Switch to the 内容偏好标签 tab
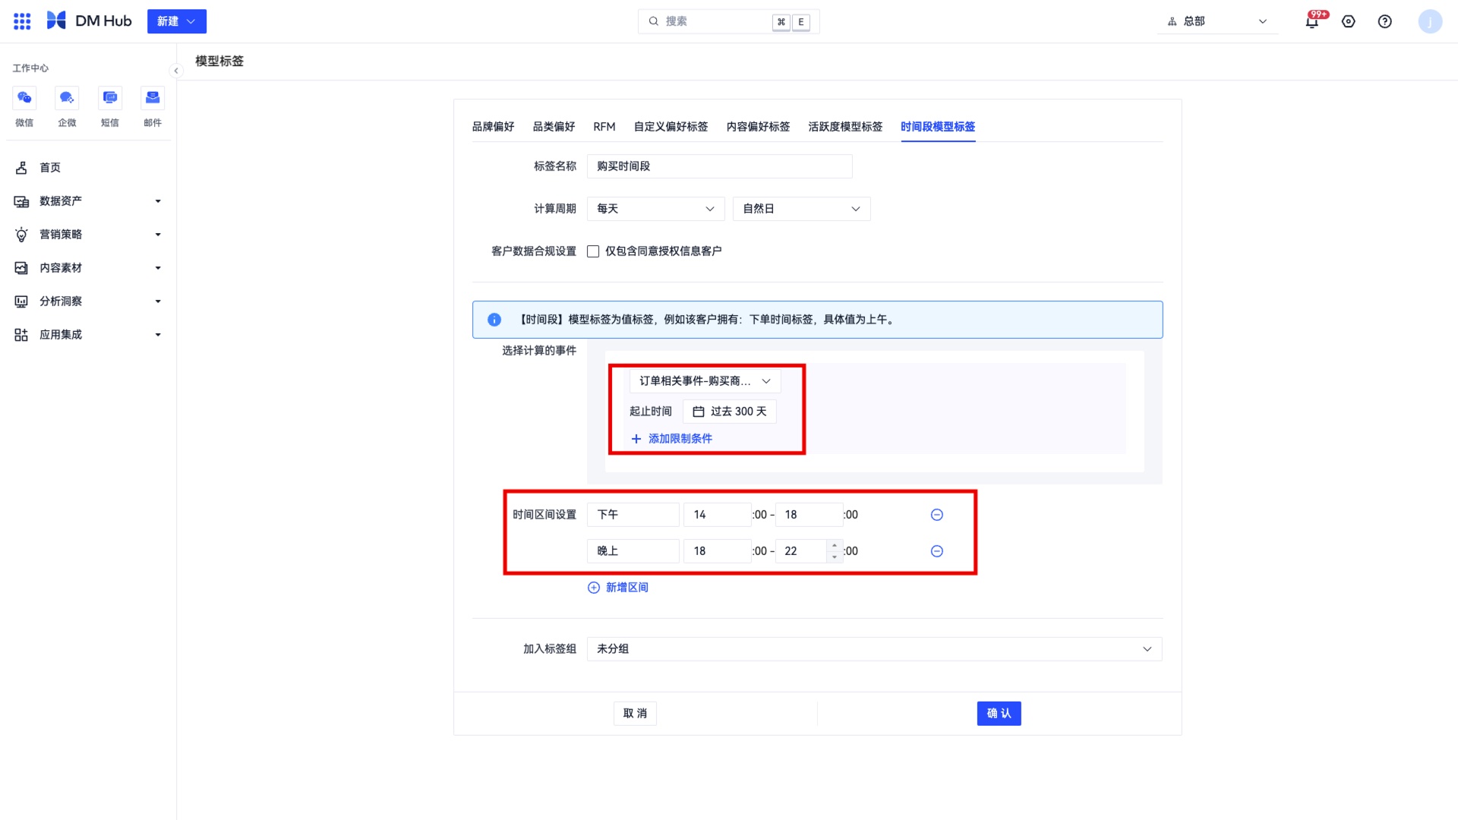Image resolution: width=1458 pixels, height=820 pixels. [x=758, y=127]
